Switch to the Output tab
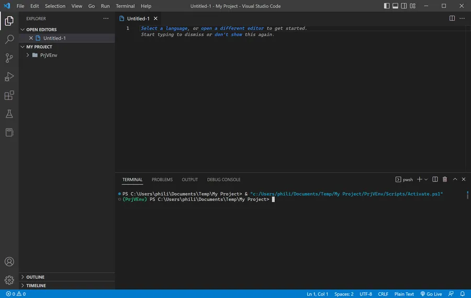Image resolution: width=471 pixels, height=298 pixels. (189, 179)
